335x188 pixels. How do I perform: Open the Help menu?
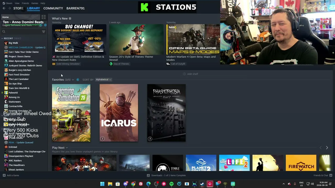pyautogui.click(x=43, y=3)
